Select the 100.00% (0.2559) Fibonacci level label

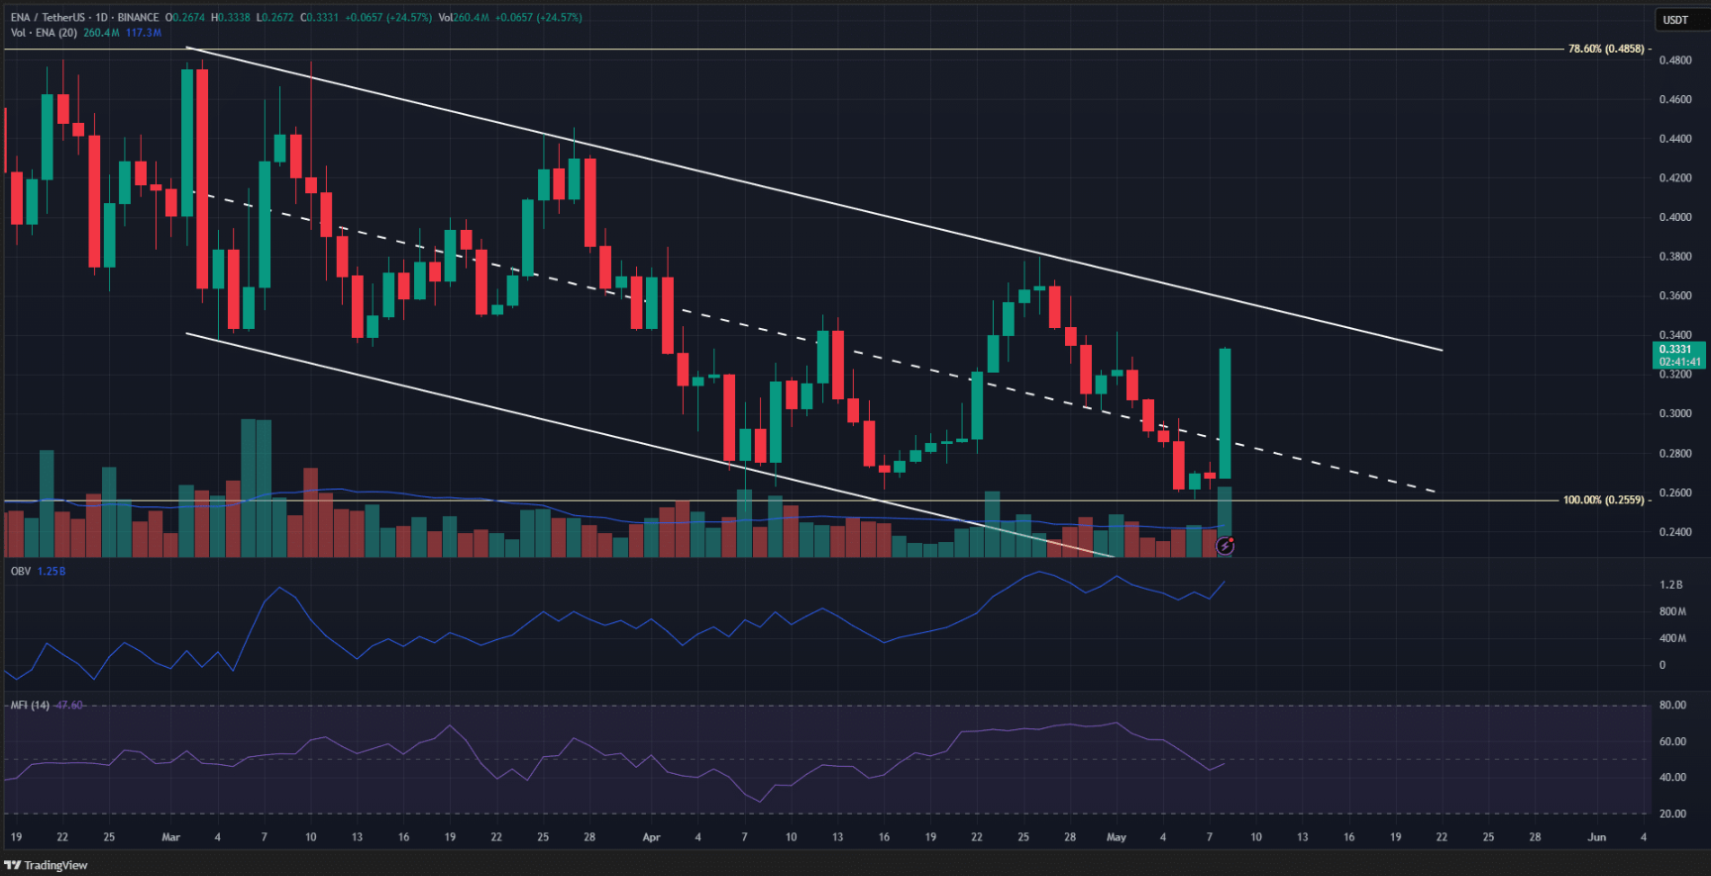[1602, 500]
